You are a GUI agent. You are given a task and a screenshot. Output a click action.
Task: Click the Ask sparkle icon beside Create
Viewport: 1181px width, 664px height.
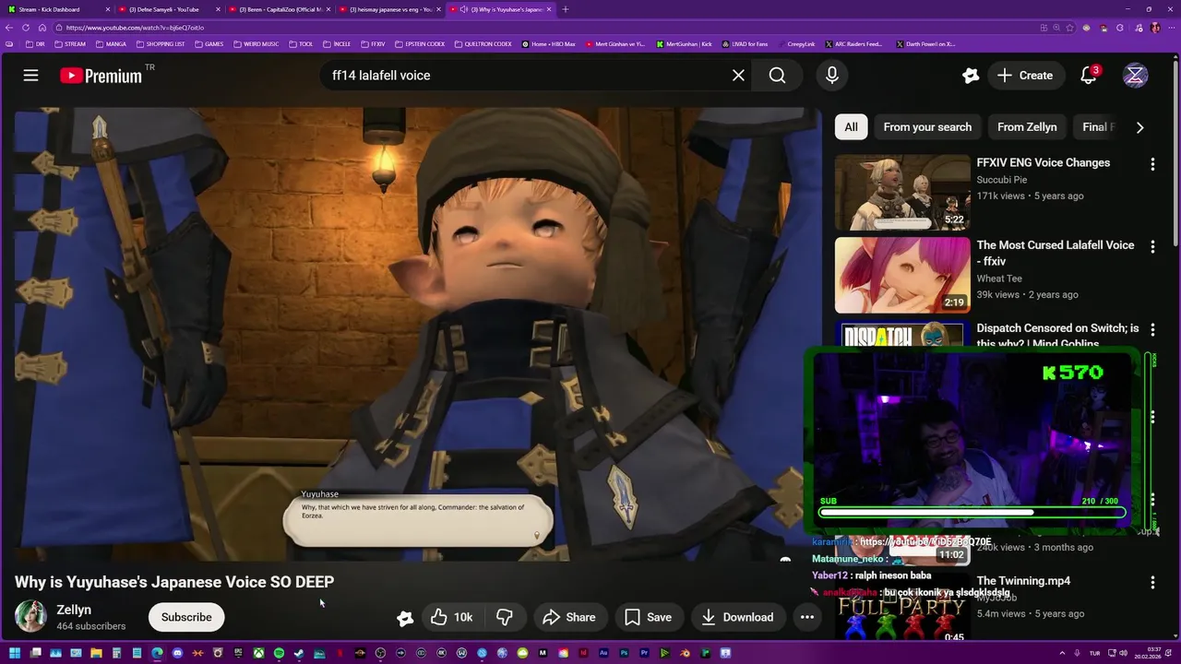pyautogui.click(x=970, y=76)
